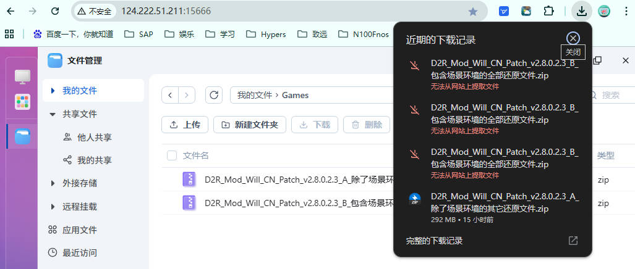Click the 不安全 site security badge
Image resolution: width=635 pixels, height=269 pixels.
click(x=95, y=11)
